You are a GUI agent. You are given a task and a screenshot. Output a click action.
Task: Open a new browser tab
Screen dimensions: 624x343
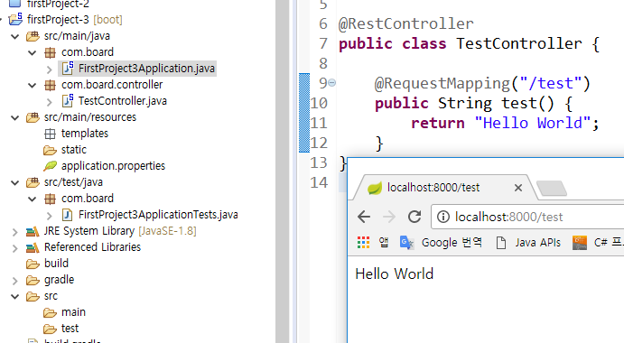click(552, 189)
